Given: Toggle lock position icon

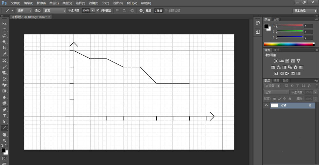Looking at the screenshot, I should pyautogui.click(x=285, y=99).
